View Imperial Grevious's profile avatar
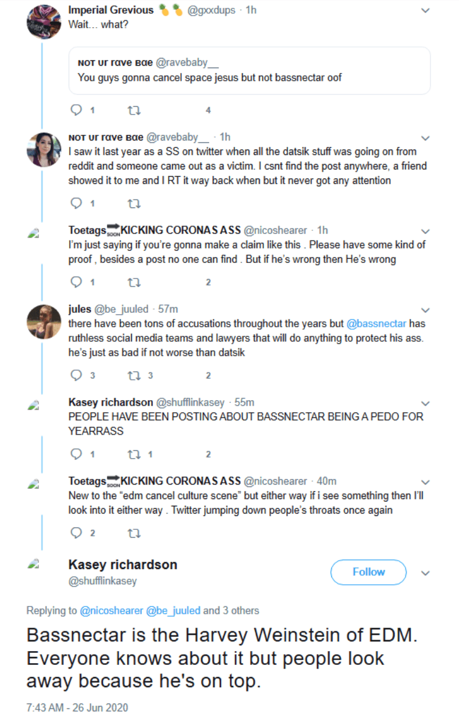The height and width of the screenshot is (721, 459). pyautogui.click(x=43, y=22)
